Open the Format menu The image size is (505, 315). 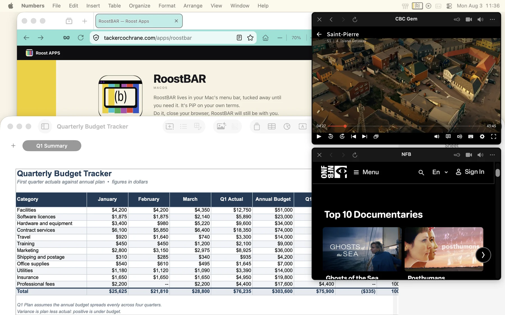[167, 6]
